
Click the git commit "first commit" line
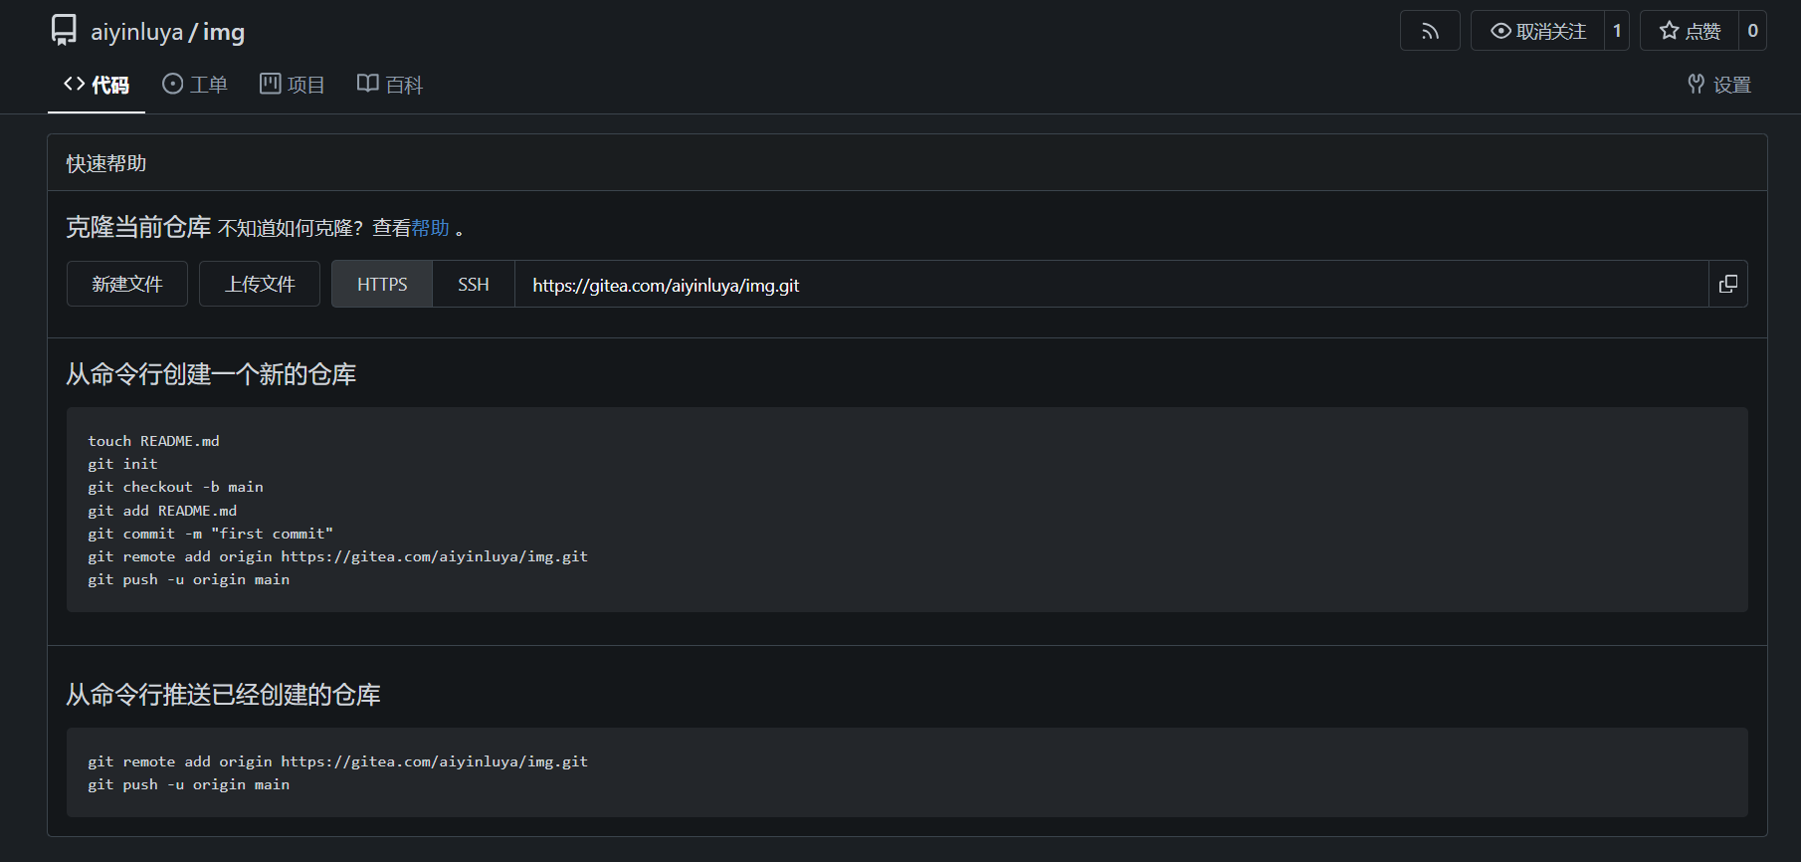tap(210, 534)
